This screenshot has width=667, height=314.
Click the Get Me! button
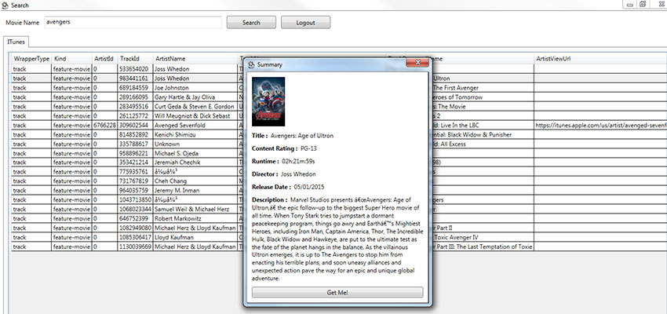[337, 292]
